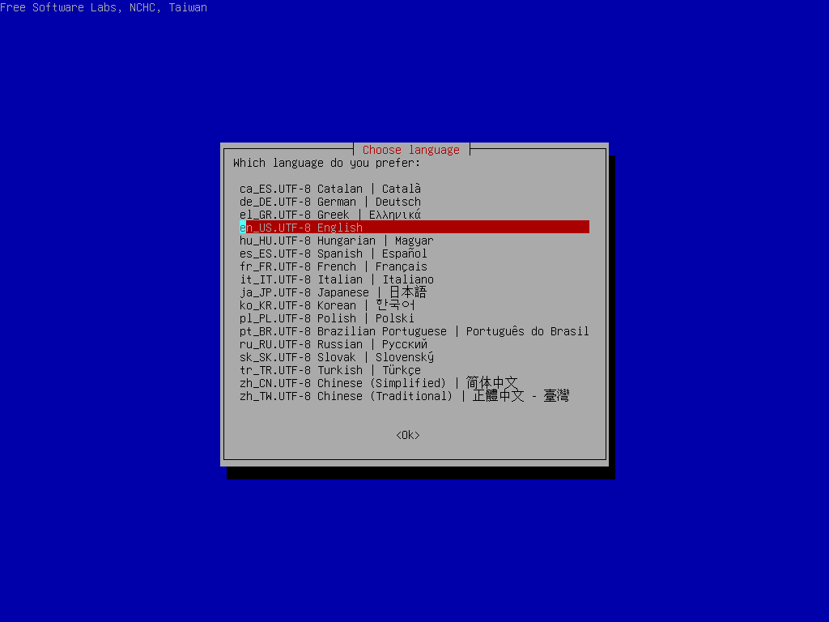Click the Free Software Labs banner text
The image size is (829, 622).
[x=104, y=8]
